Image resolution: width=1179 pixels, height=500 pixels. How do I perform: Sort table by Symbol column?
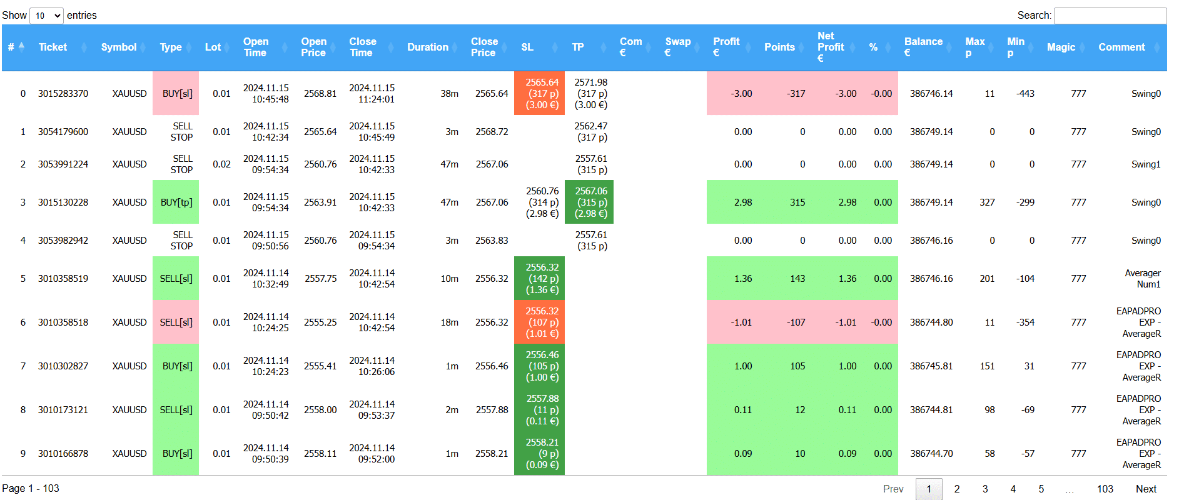coord(119,47)
